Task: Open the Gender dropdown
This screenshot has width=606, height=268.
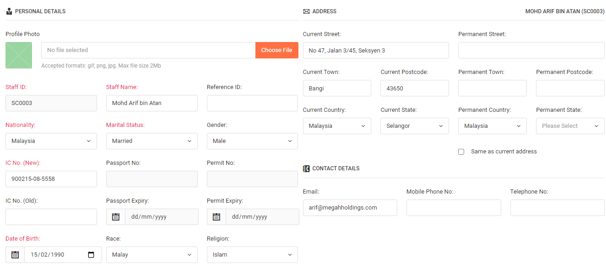Action: click(x=252, y=141)
